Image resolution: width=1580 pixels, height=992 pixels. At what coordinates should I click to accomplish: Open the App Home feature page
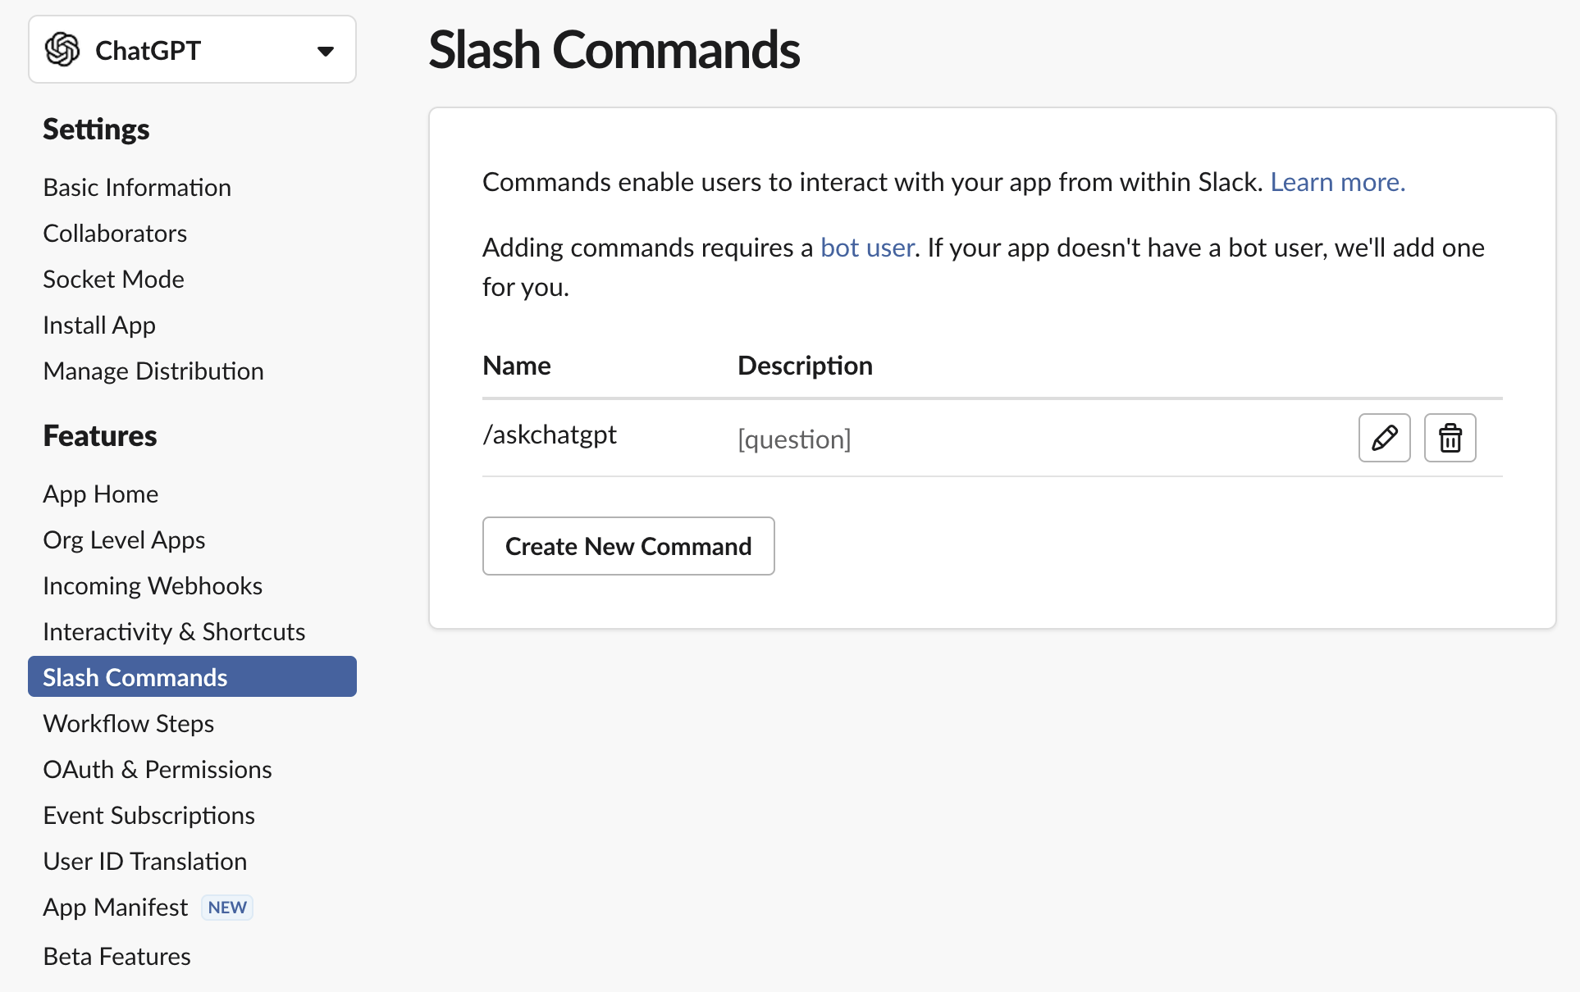click(x=100, y=494)
